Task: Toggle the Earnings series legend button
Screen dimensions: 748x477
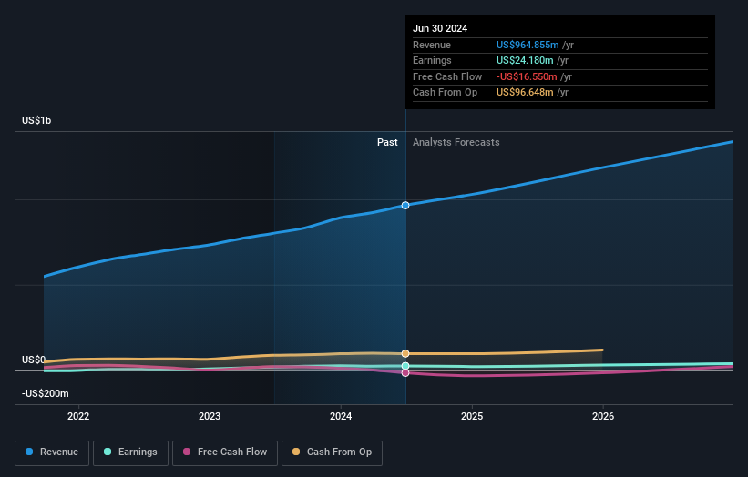Action: click(130, 452)
